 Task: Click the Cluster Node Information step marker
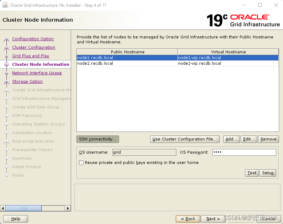(x=7, y=64)
